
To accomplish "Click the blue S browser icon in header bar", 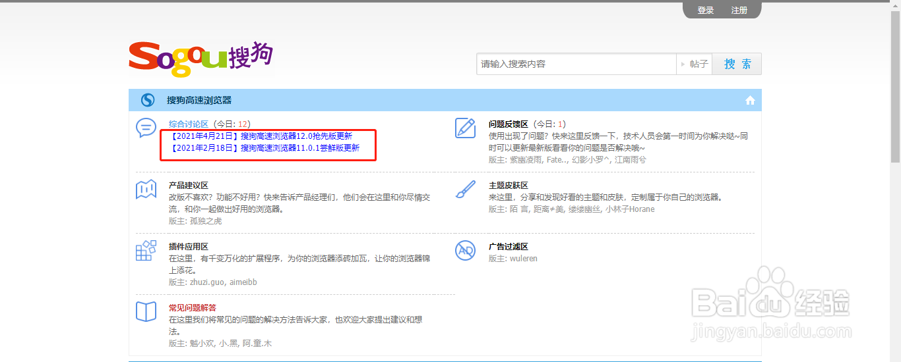I will click(148, 101).
